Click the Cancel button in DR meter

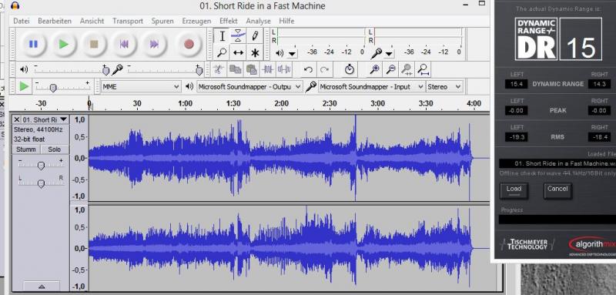point(557,190)
